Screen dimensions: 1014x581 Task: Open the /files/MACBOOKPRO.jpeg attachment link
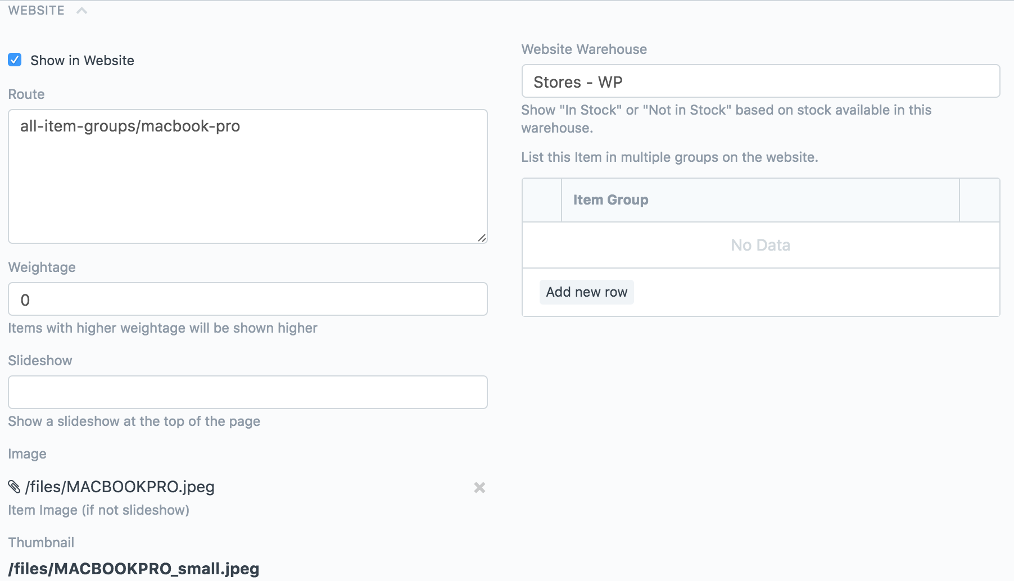pyautogui.click(x=120, y=487)
